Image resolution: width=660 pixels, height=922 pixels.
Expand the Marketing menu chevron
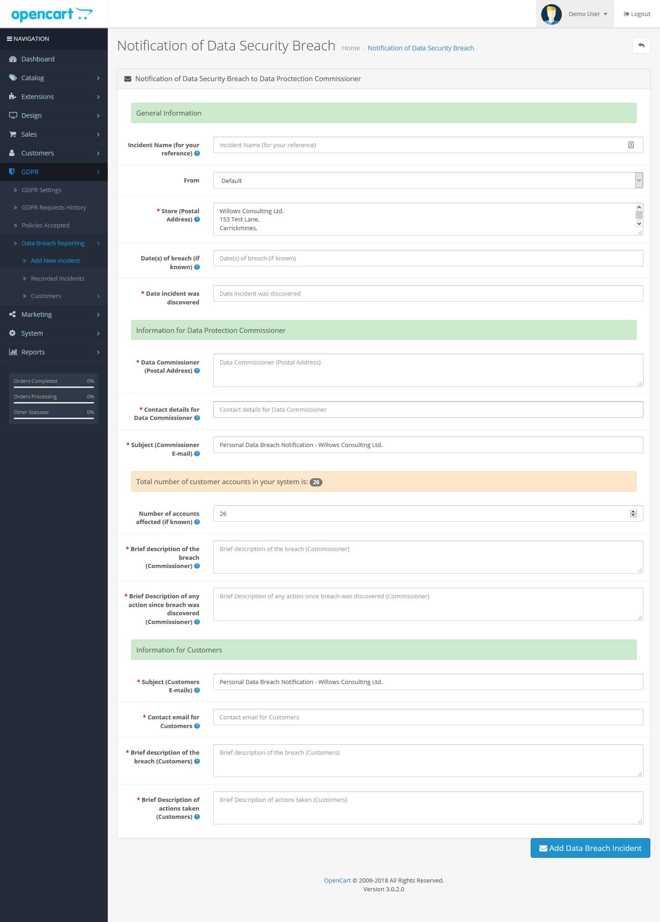pyautogui.click(x=98, y=315)
